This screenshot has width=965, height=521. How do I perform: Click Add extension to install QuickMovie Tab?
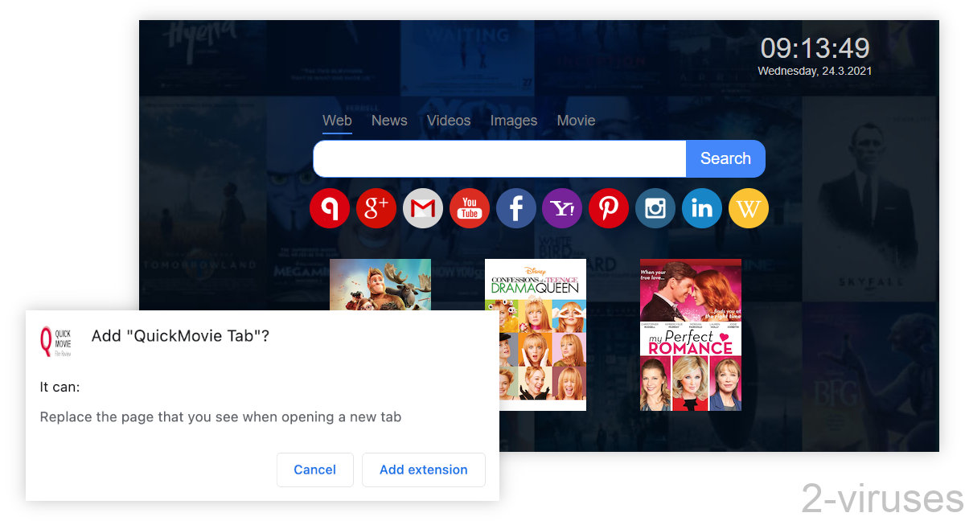coord(424,470)
